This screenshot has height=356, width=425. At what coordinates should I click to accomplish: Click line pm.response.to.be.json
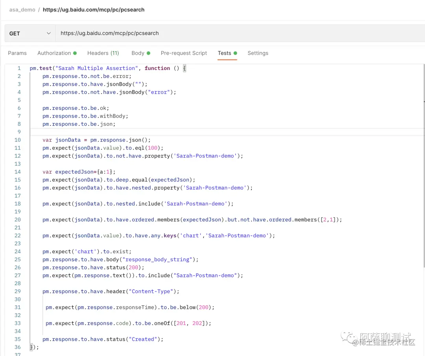pyautogui.click(x=79, y=124)
